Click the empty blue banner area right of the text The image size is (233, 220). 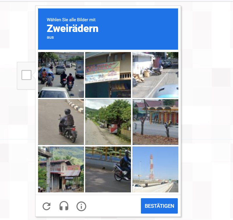(138, 29)
